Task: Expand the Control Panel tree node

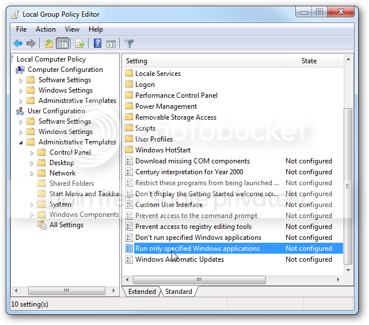Action: [32, 153]
